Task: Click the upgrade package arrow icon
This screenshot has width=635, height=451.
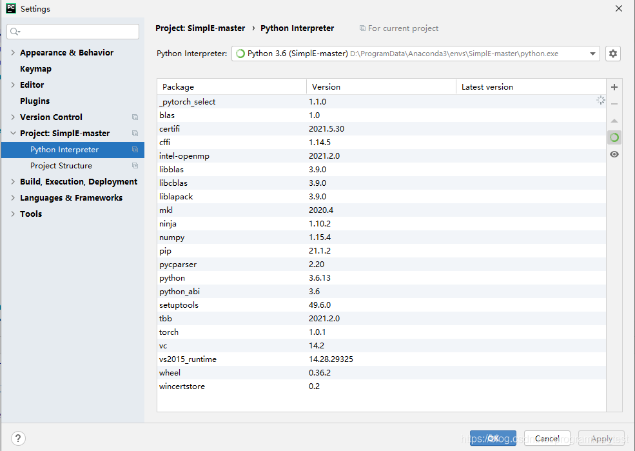Action: click(x=614, y=121)
